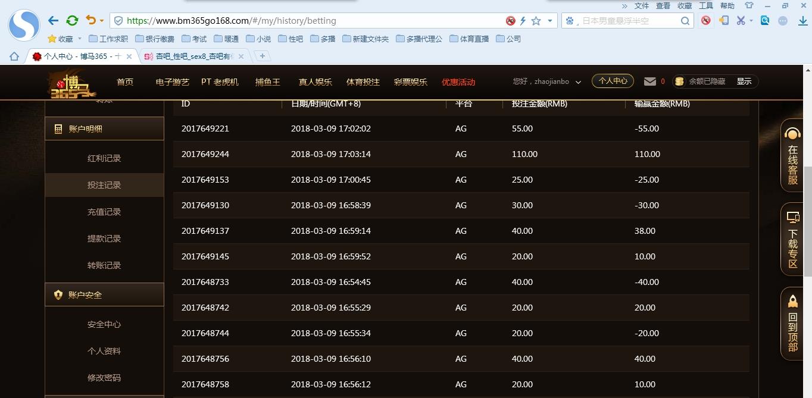
Task: Click the search input box
Action: point(629,21)
